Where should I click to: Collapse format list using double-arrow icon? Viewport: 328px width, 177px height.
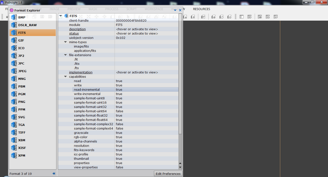click(x=54, y=173)
